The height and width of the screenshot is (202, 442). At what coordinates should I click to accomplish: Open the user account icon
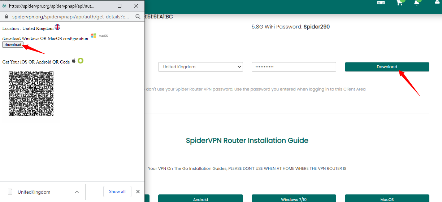(x=437, y=2)
